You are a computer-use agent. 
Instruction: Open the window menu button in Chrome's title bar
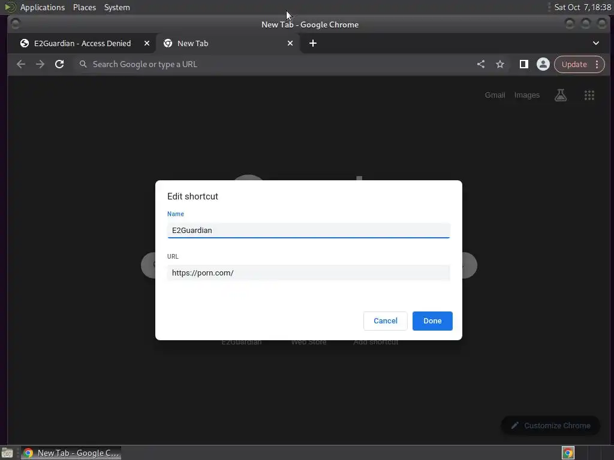coord(15,24)
